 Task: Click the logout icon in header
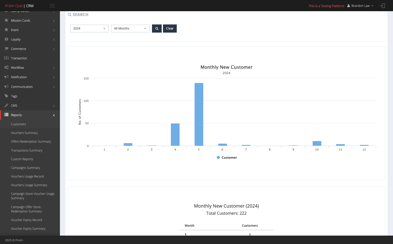(383, 6)
